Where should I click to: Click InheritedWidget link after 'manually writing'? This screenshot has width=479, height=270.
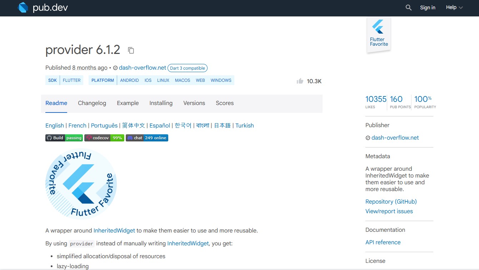(x=188, y=243)
